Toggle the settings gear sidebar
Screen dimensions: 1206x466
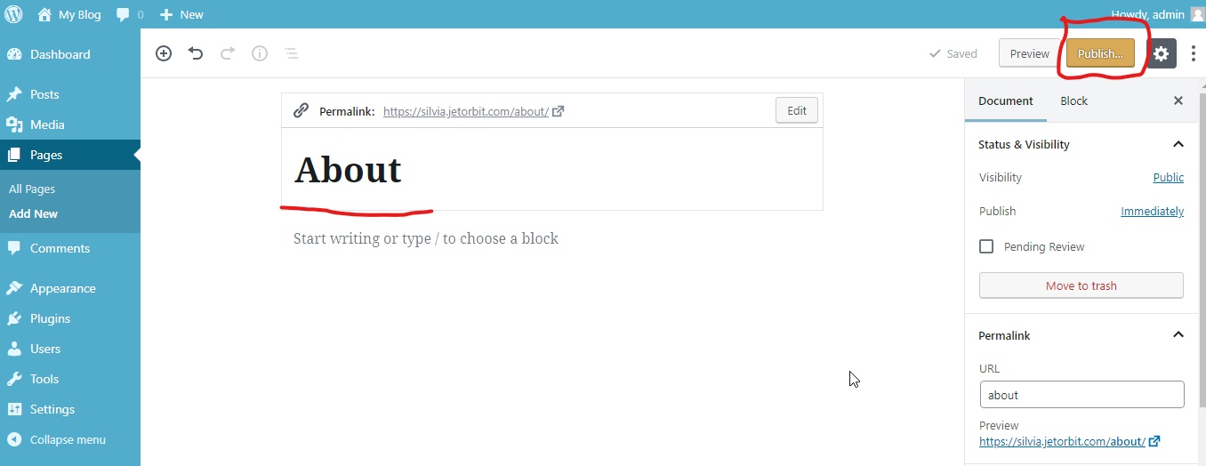click(x=1161, y=53)
